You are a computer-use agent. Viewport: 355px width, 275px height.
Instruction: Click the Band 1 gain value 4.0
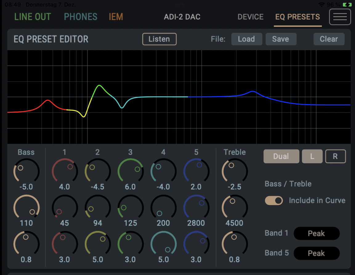pyautogui.click(x=65, y=187)
